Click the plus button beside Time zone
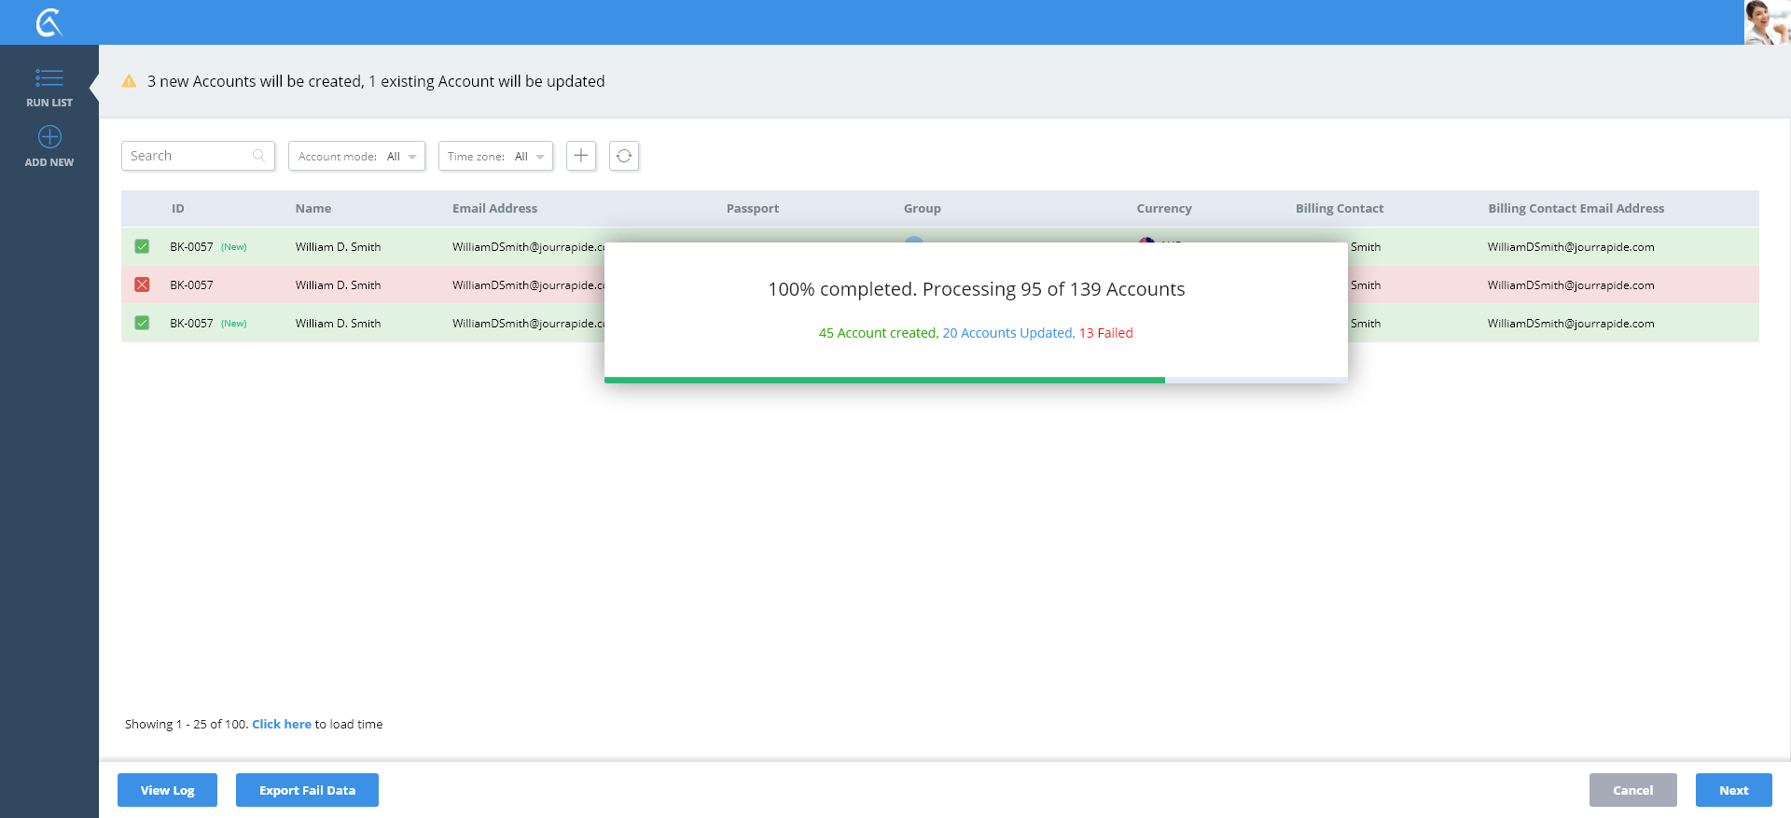 click(580, 156)
